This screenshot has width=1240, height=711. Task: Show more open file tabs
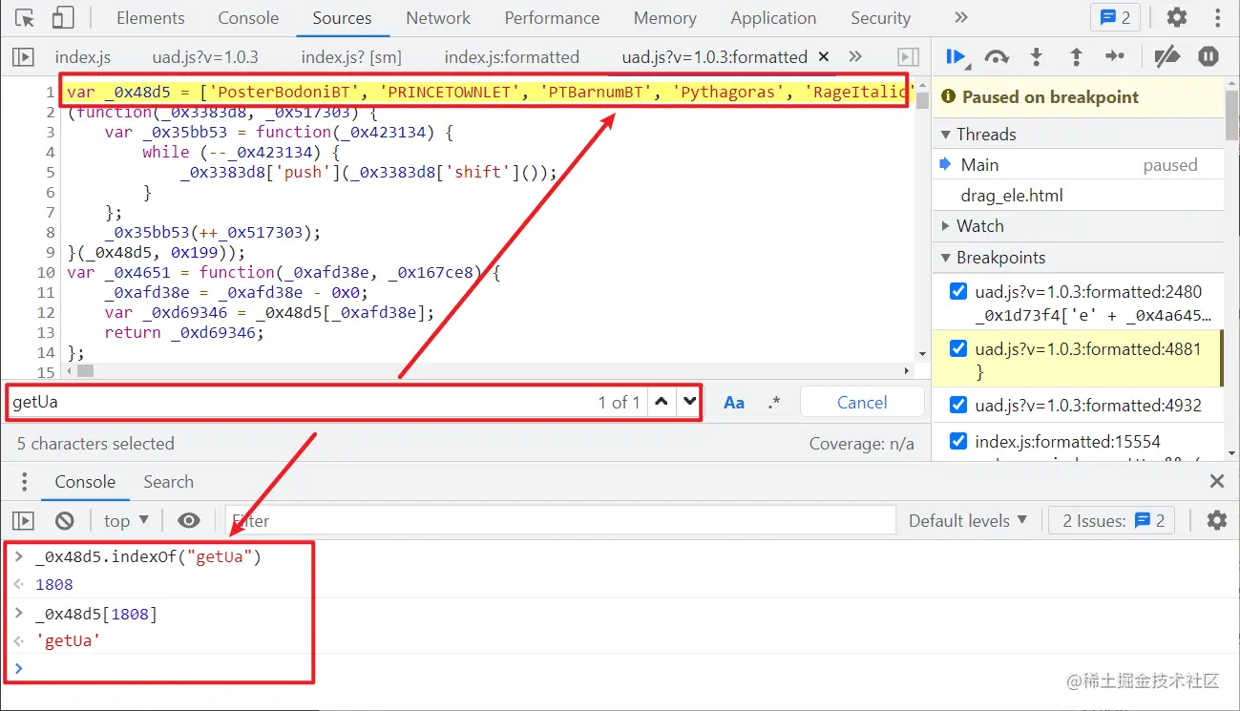tap(855, 57)
